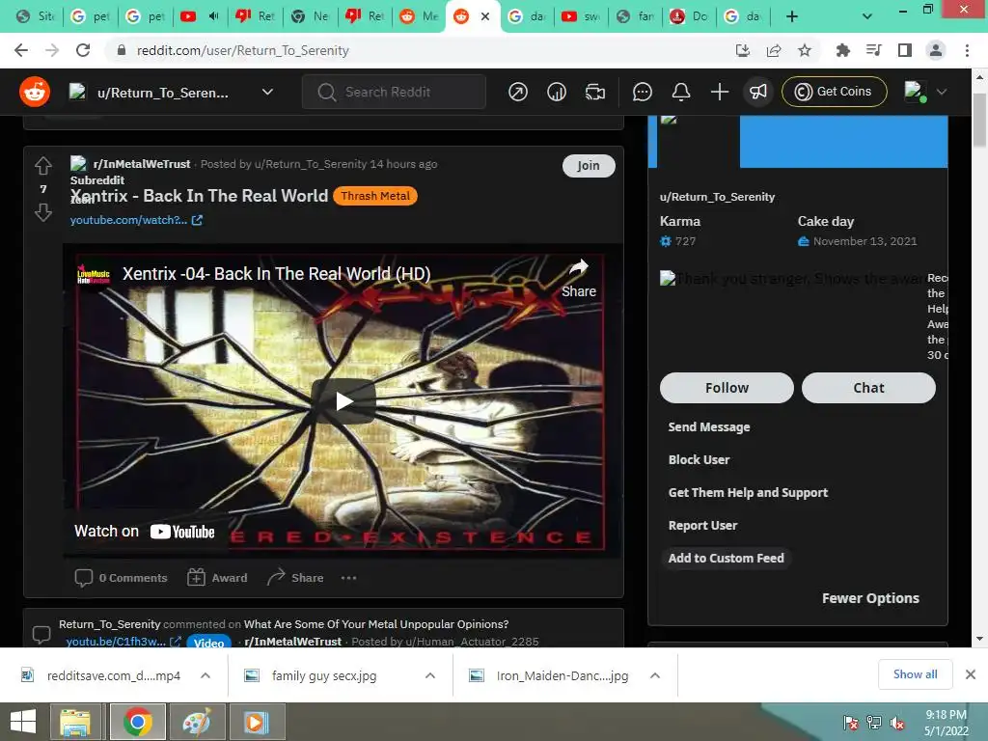Close the downloads bar
This screenshot has height=741, width=988.
pos(971,674)
